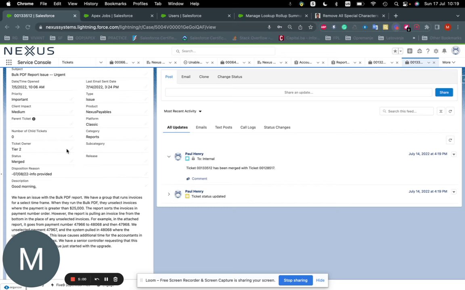The image size is (465, 290).
Task: Open macOS Spotlight search icon
Action: 396,4
